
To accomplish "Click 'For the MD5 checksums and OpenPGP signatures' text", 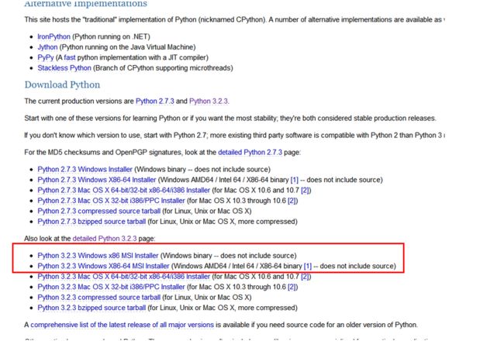I will pos(120,153).
